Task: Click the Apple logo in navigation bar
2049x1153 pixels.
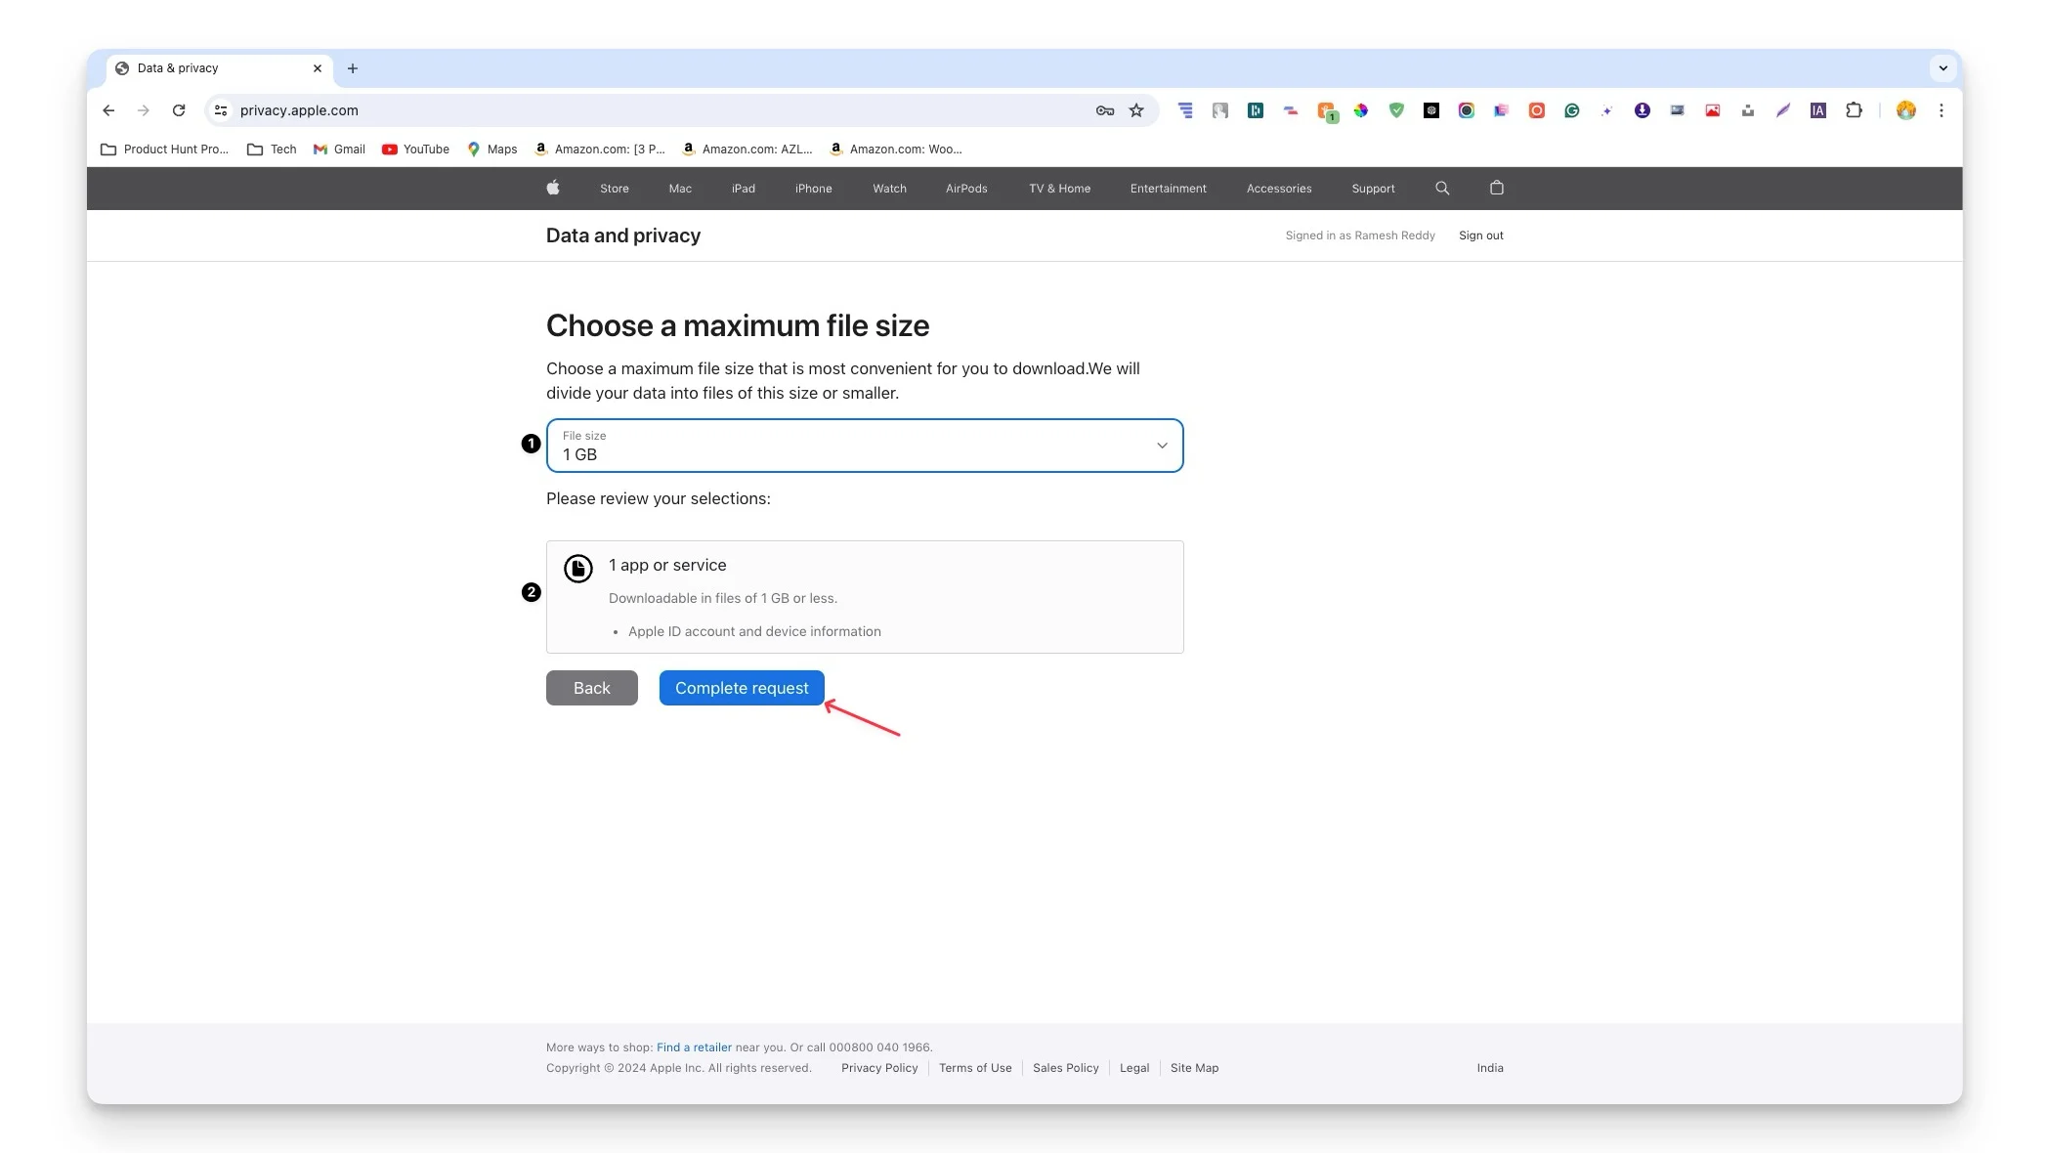Action: 553,188
